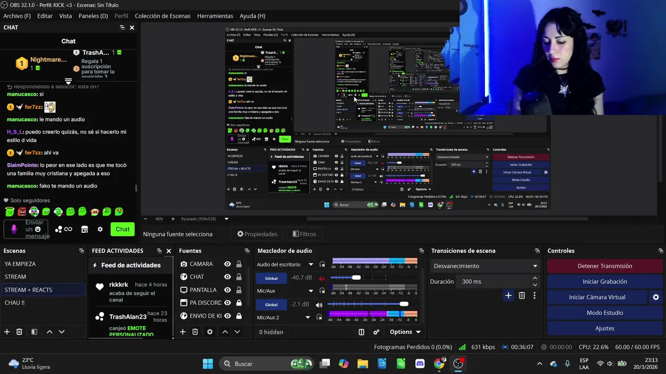Remove the transition with the Transiciones trash icon
This screenshot has height=374, width=666.
(x=522, y=296)
